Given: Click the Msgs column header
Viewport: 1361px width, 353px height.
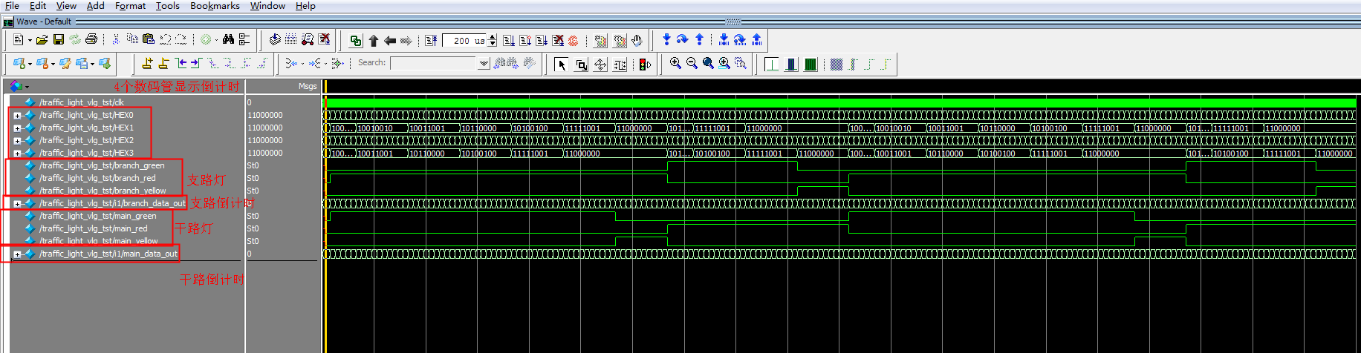Looking at the screenshot, I should click(308, 87).
